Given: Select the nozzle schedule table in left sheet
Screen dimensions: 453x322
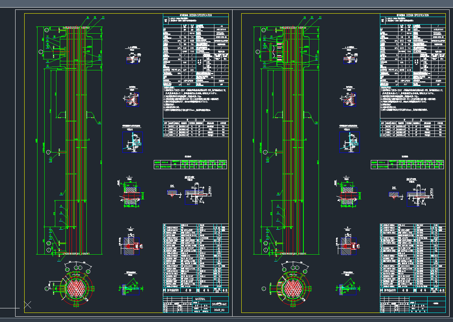Looking at the screenshot, I should pos(195,128).
